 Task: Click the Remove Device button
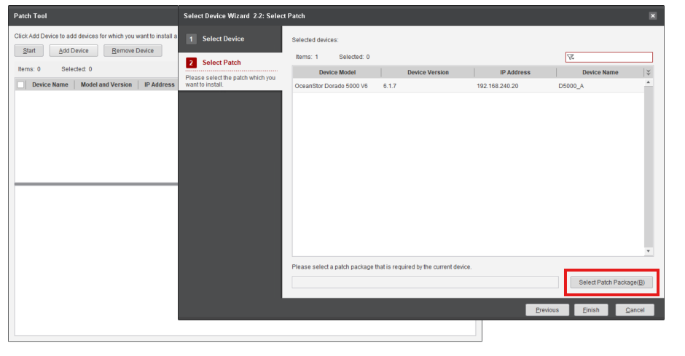coord(133,51)
